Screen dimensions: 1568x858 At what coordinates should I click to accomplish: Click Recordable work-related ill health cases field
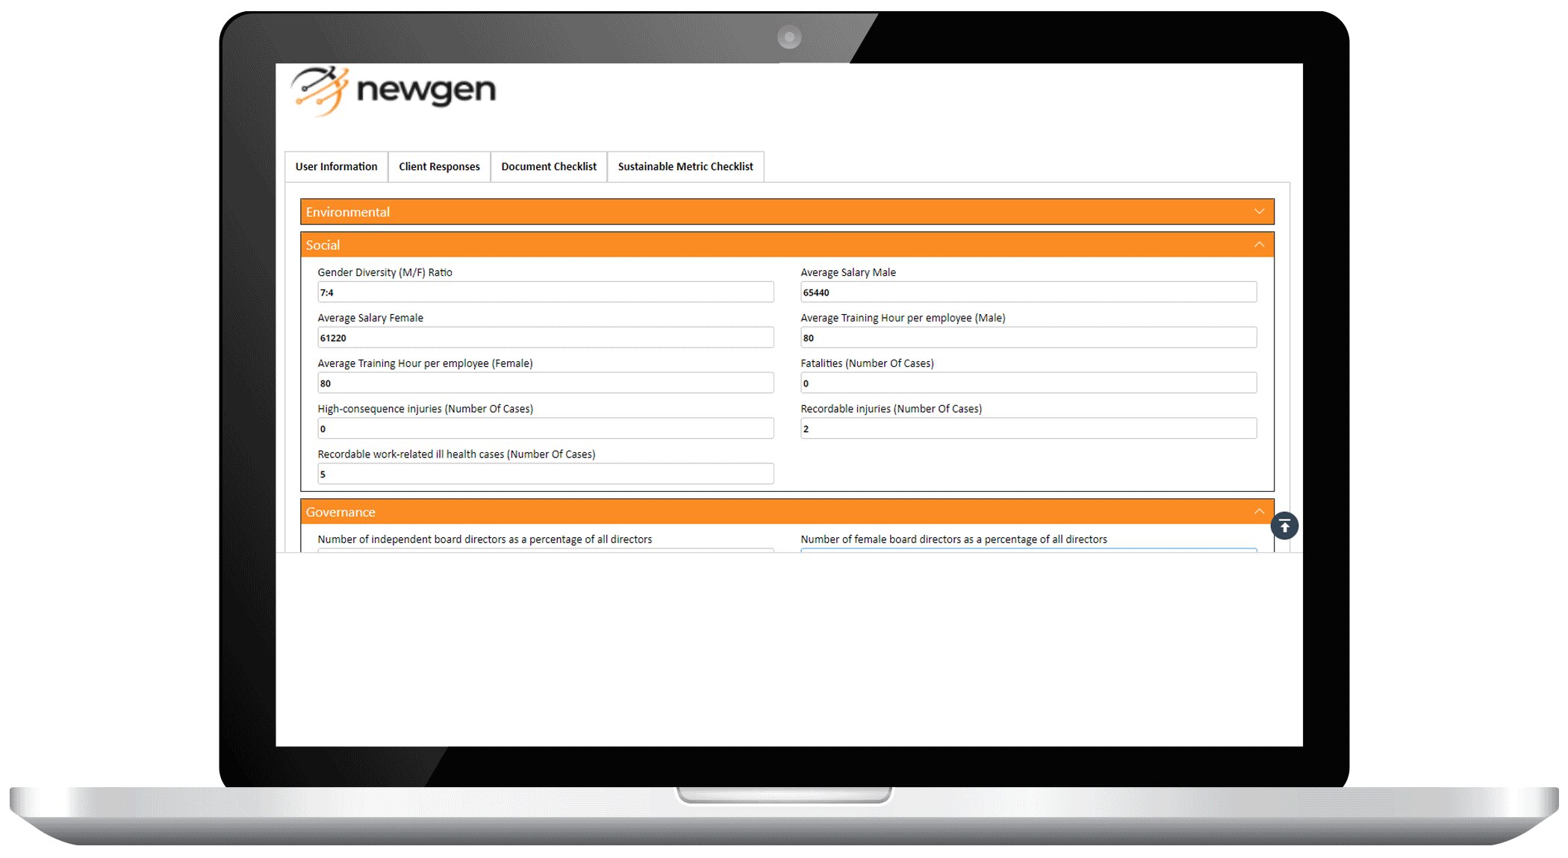545,475
